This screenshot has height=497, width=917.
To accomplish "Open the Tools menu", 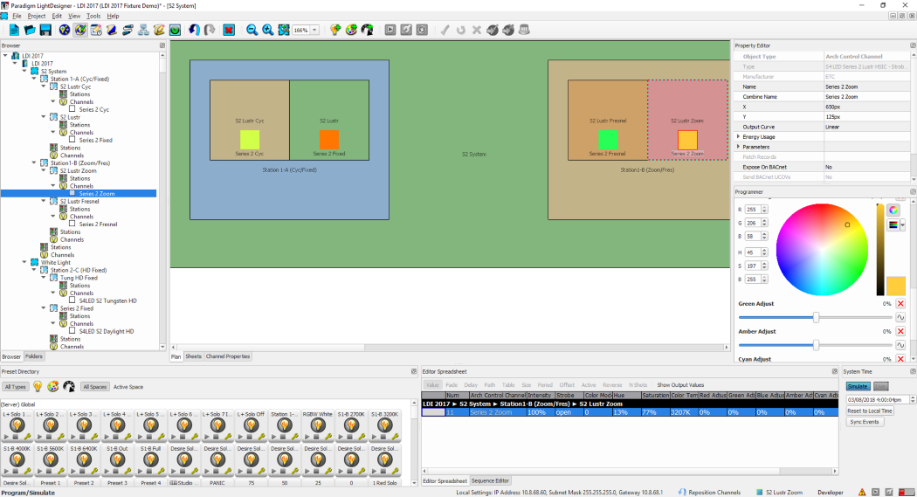I will [93, 17].
